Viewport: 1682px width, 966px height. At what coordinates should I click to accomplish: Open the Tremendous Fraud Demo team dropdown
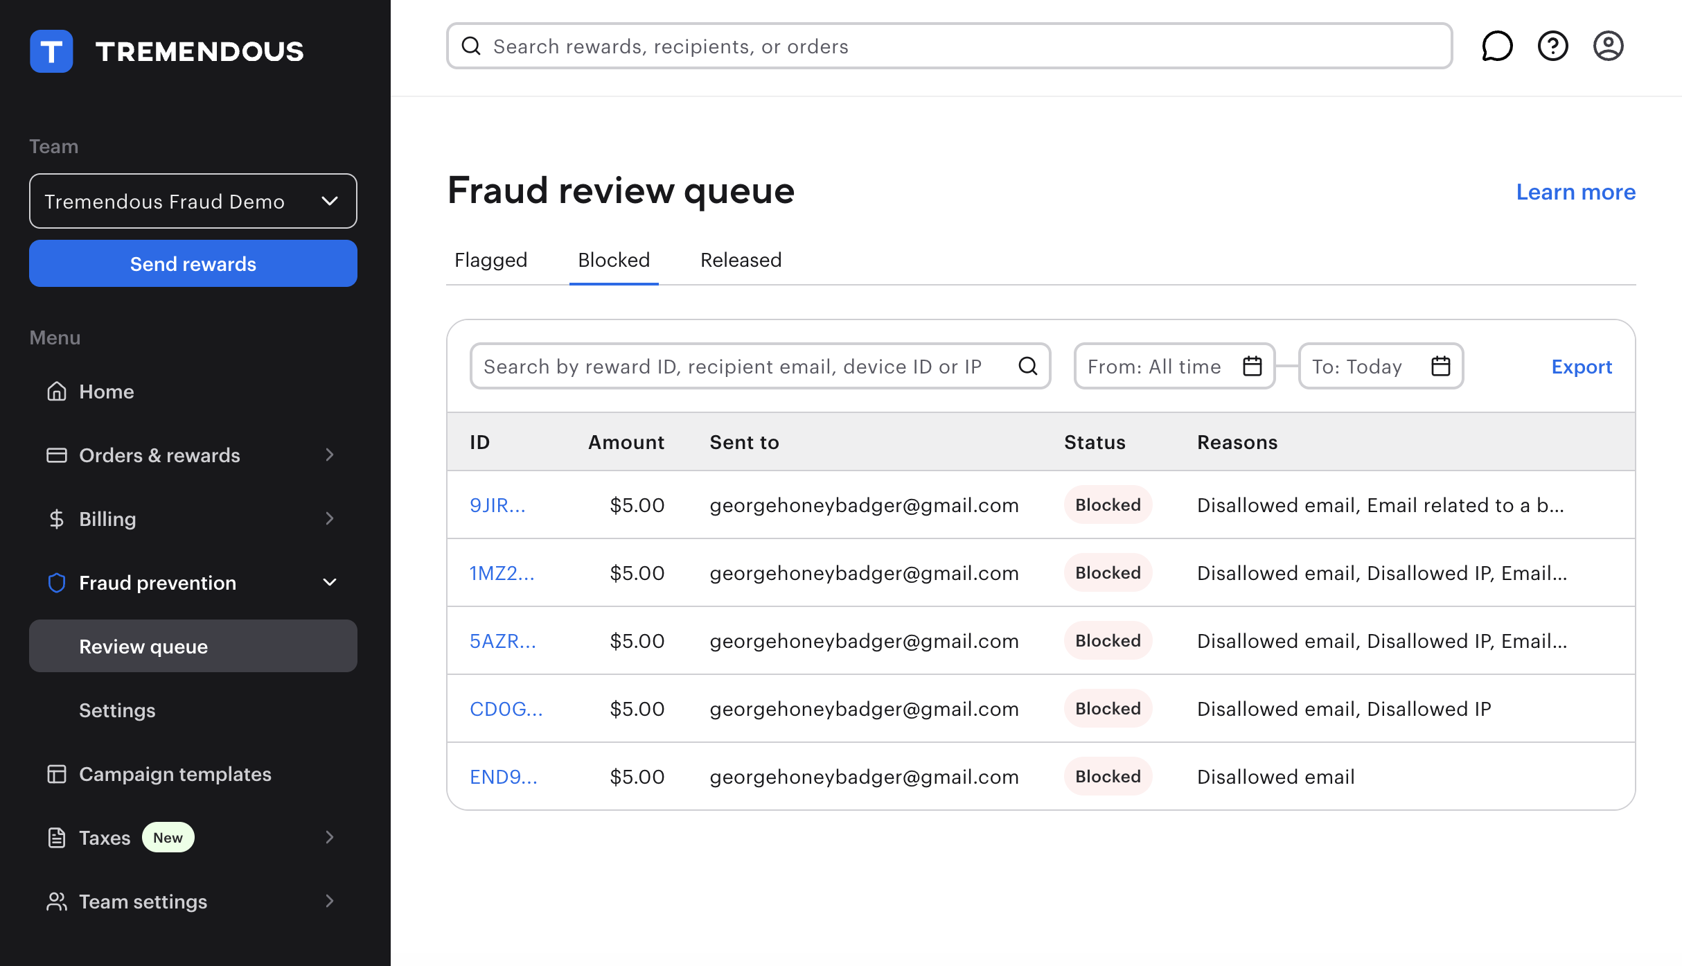(x=193, y=201)
